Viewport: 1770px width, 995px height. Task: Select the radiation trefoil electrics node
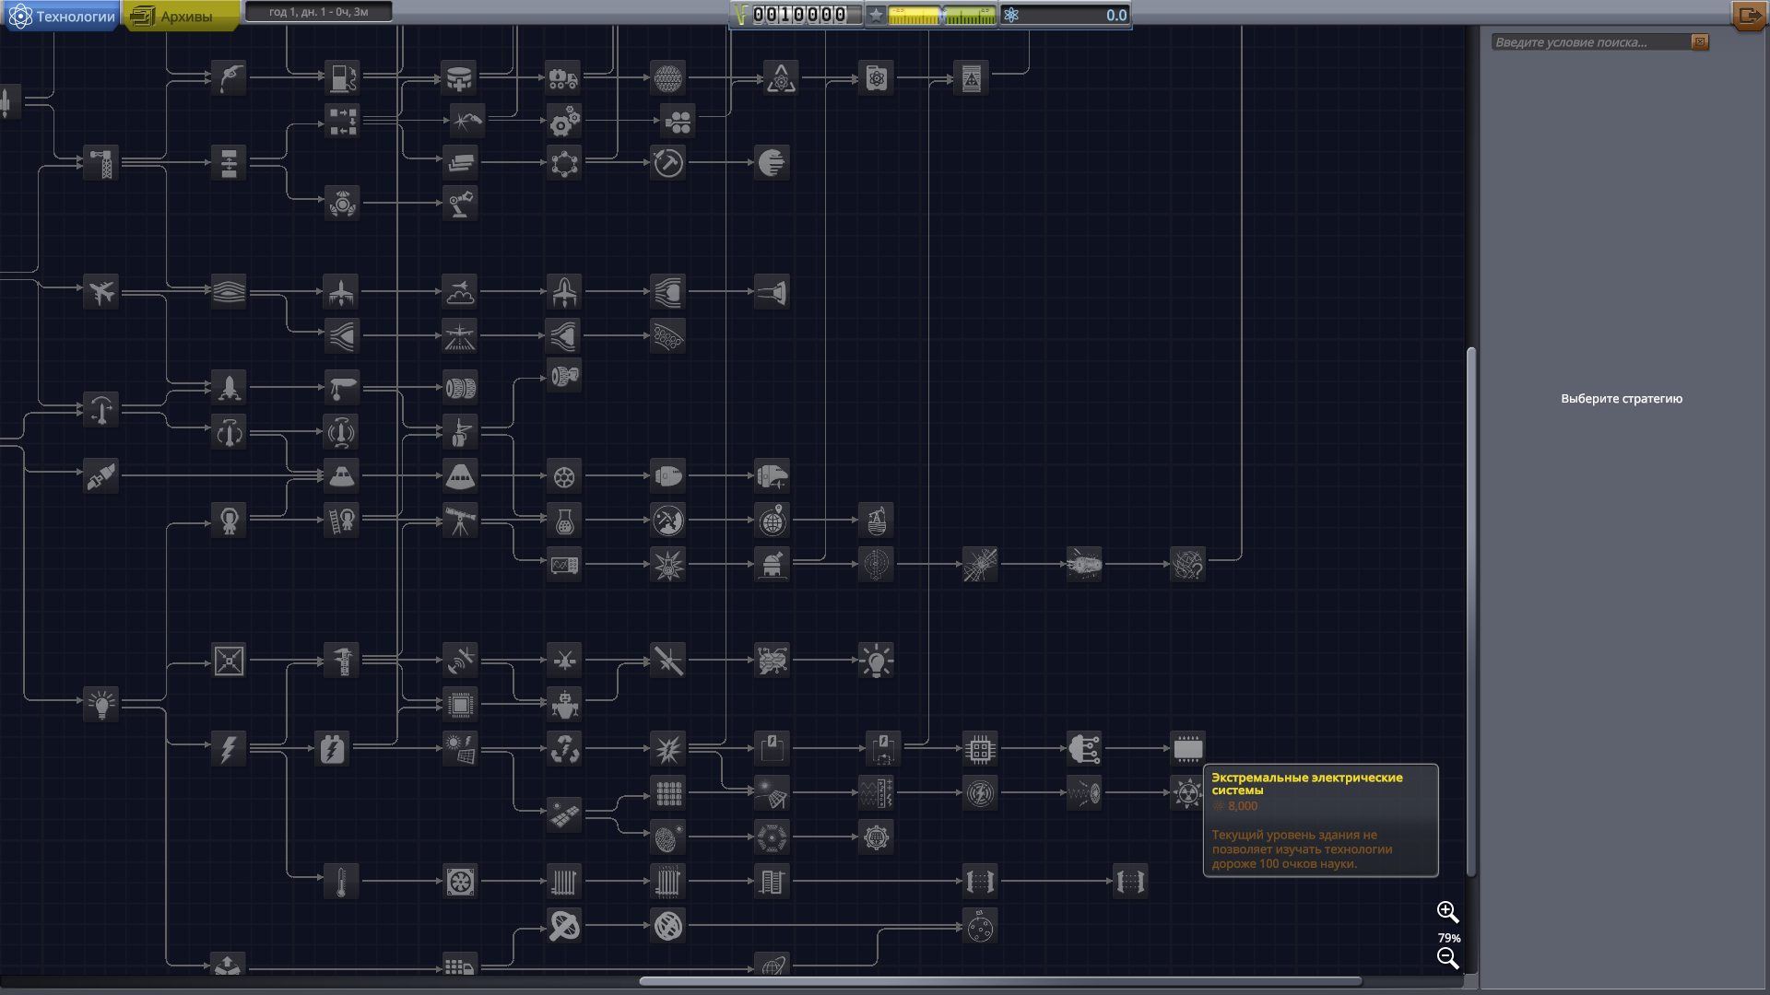(1187, 792)
